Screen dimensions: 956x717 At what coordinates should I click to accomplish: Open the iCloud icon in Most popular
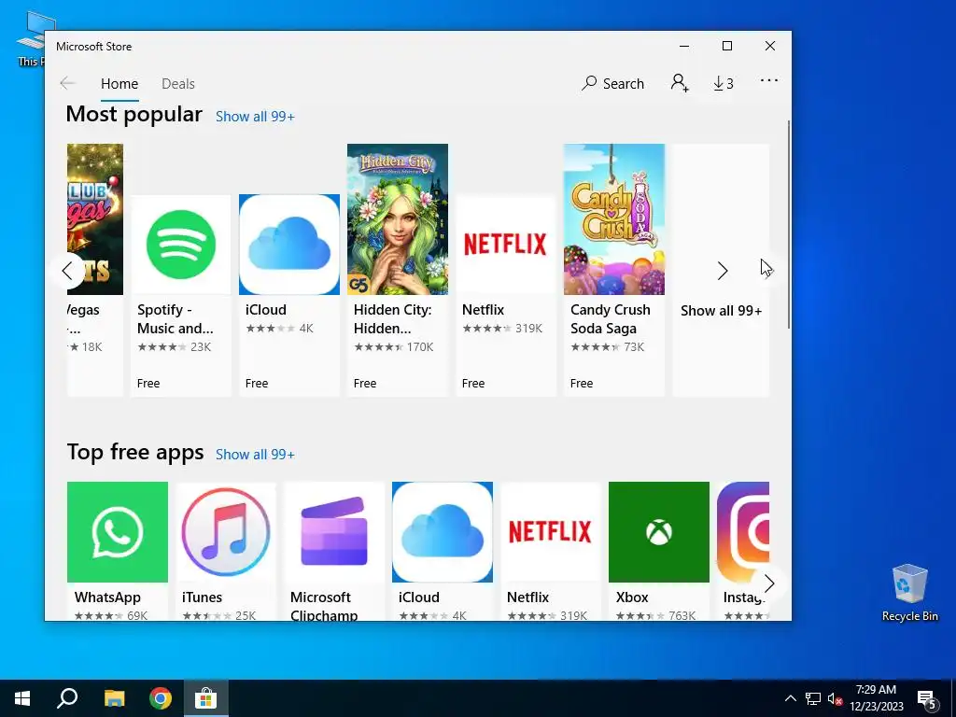(x=289, y=245)
